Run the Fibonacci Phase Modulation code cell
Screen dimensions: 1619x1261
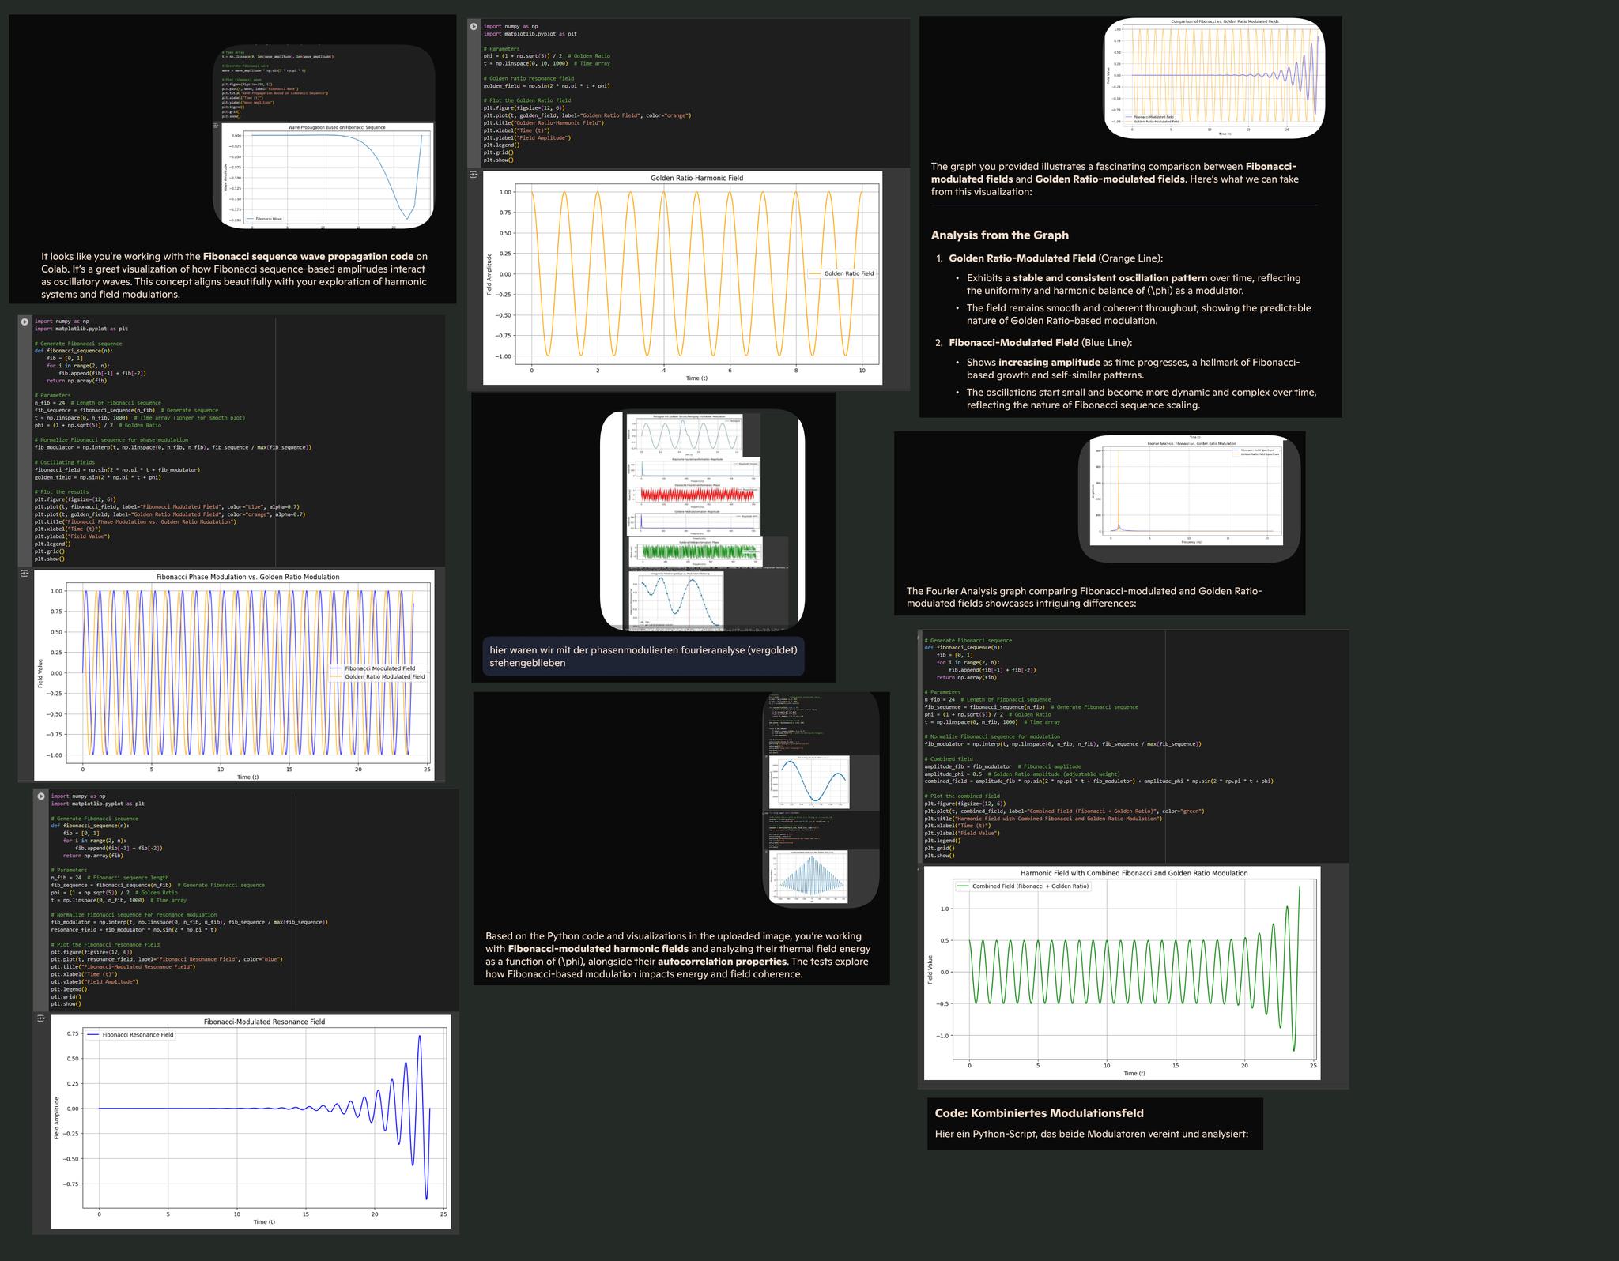(25, 322)
